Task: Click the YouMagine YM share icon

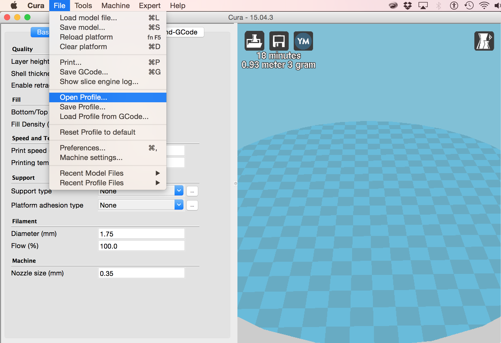Action: coord(303,41)
